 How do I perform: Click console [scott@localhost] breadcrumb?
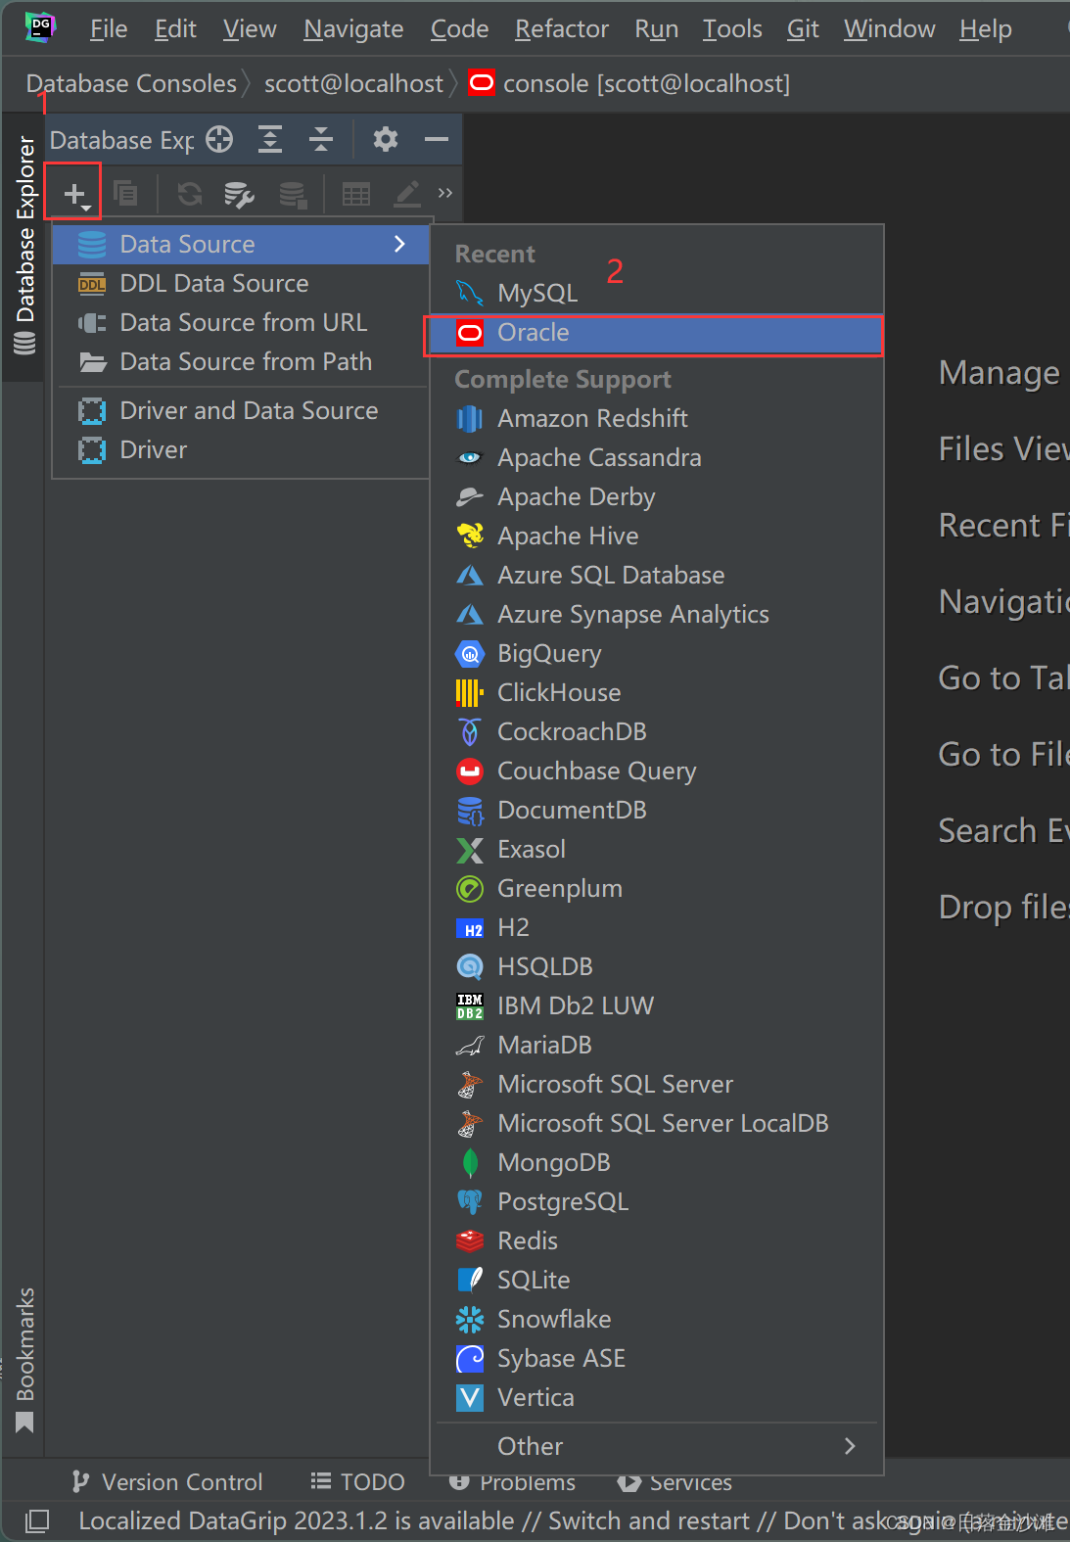pyautogui.click(x=629, y=84)
